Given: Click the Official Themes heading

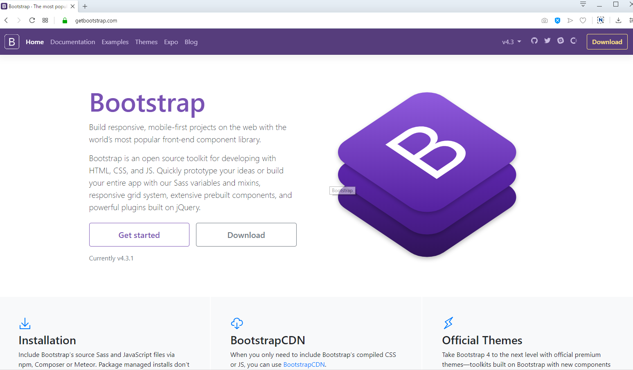Looking at the screenshot, I should tap(482, 340).
